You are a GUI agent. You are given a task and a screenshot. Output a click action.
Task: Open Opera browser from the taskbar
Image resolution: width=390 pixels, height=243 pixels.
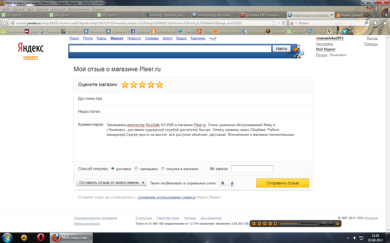41,238
